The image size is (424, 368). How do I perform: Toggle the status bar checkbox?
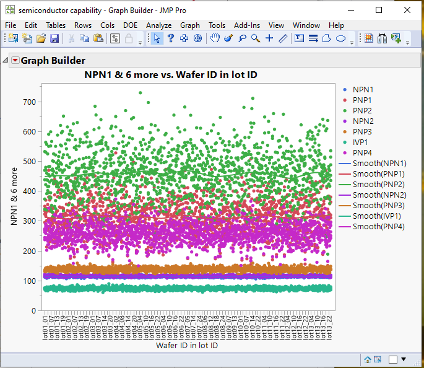(392, 359)
